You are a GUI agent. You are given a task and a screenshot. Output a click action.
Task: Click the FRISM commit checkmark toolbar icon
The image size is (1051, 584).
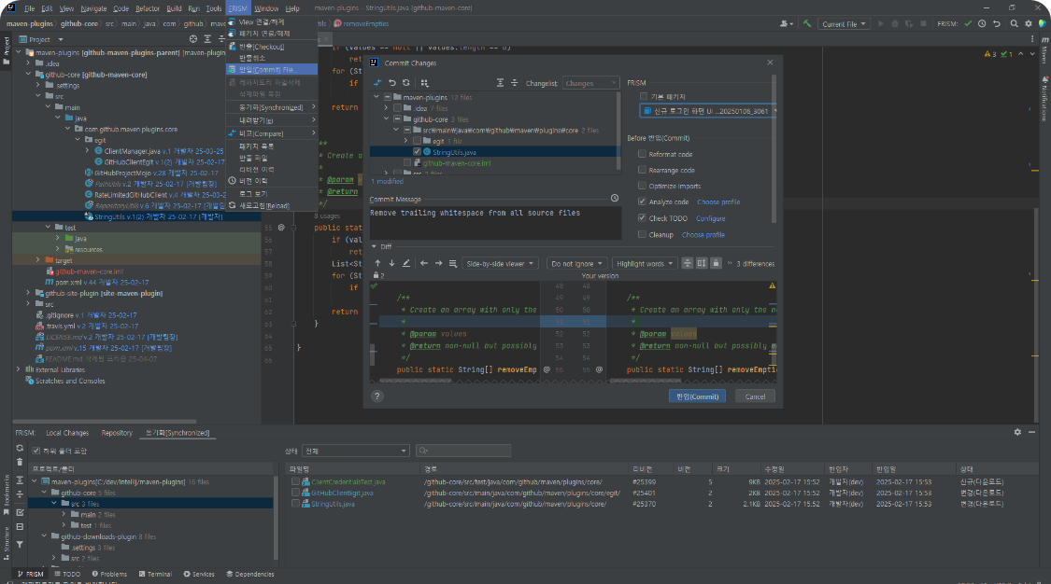coord(968,23)
